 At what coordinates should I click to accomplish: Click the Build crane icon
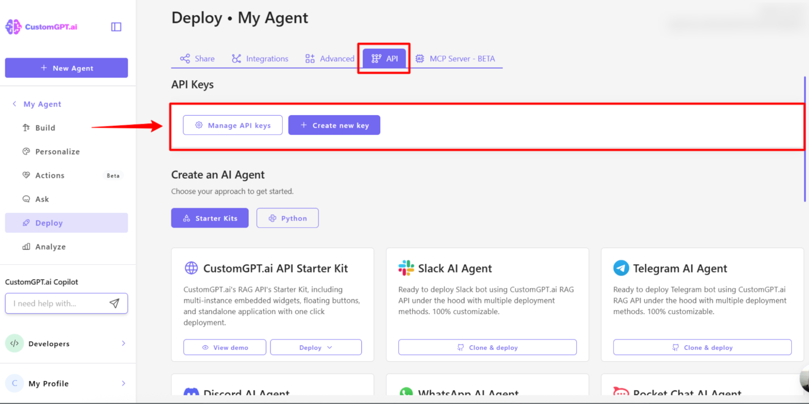pos(26,128)
